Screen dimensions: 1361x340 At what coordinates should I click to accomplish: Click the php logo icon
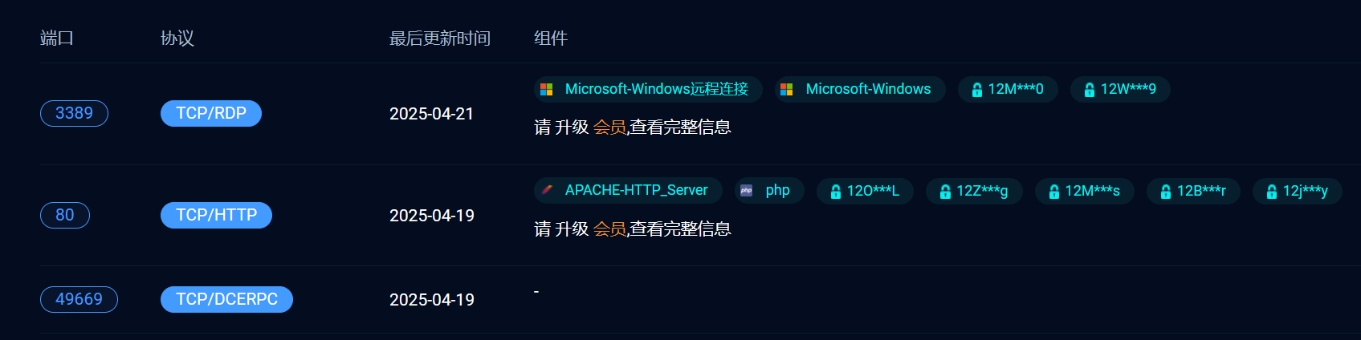[x=746, y=190]
